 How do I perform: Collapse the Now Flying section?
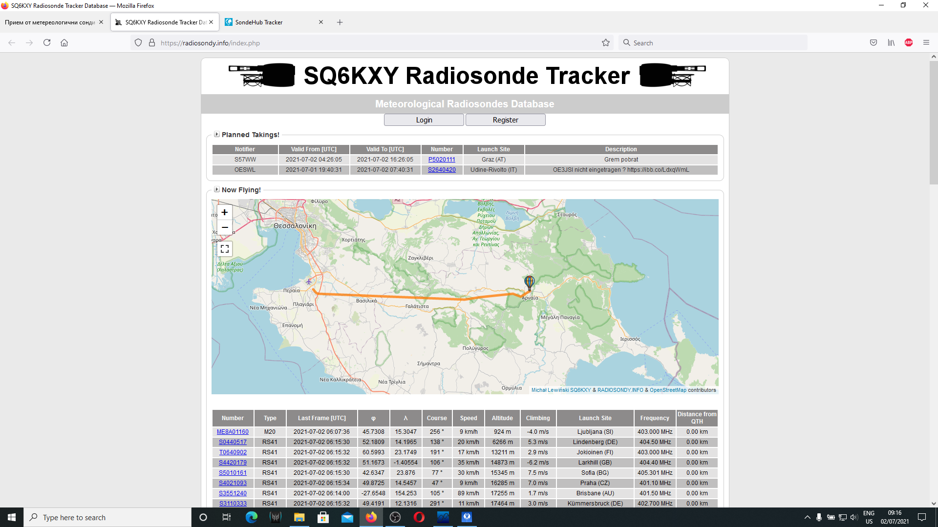(x=216, y=190)
